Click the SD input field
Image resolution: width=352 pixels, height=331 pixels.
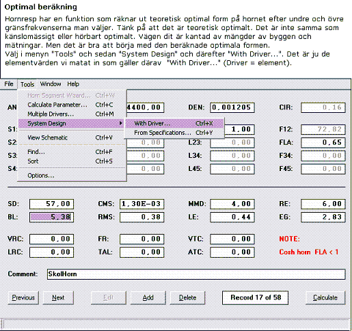[51, 204]
